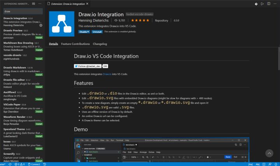This screenshot has width=280, height=166.
Task: Select the Waveform Render list entry
Action: pyautogui.click(x=22, y=120)
